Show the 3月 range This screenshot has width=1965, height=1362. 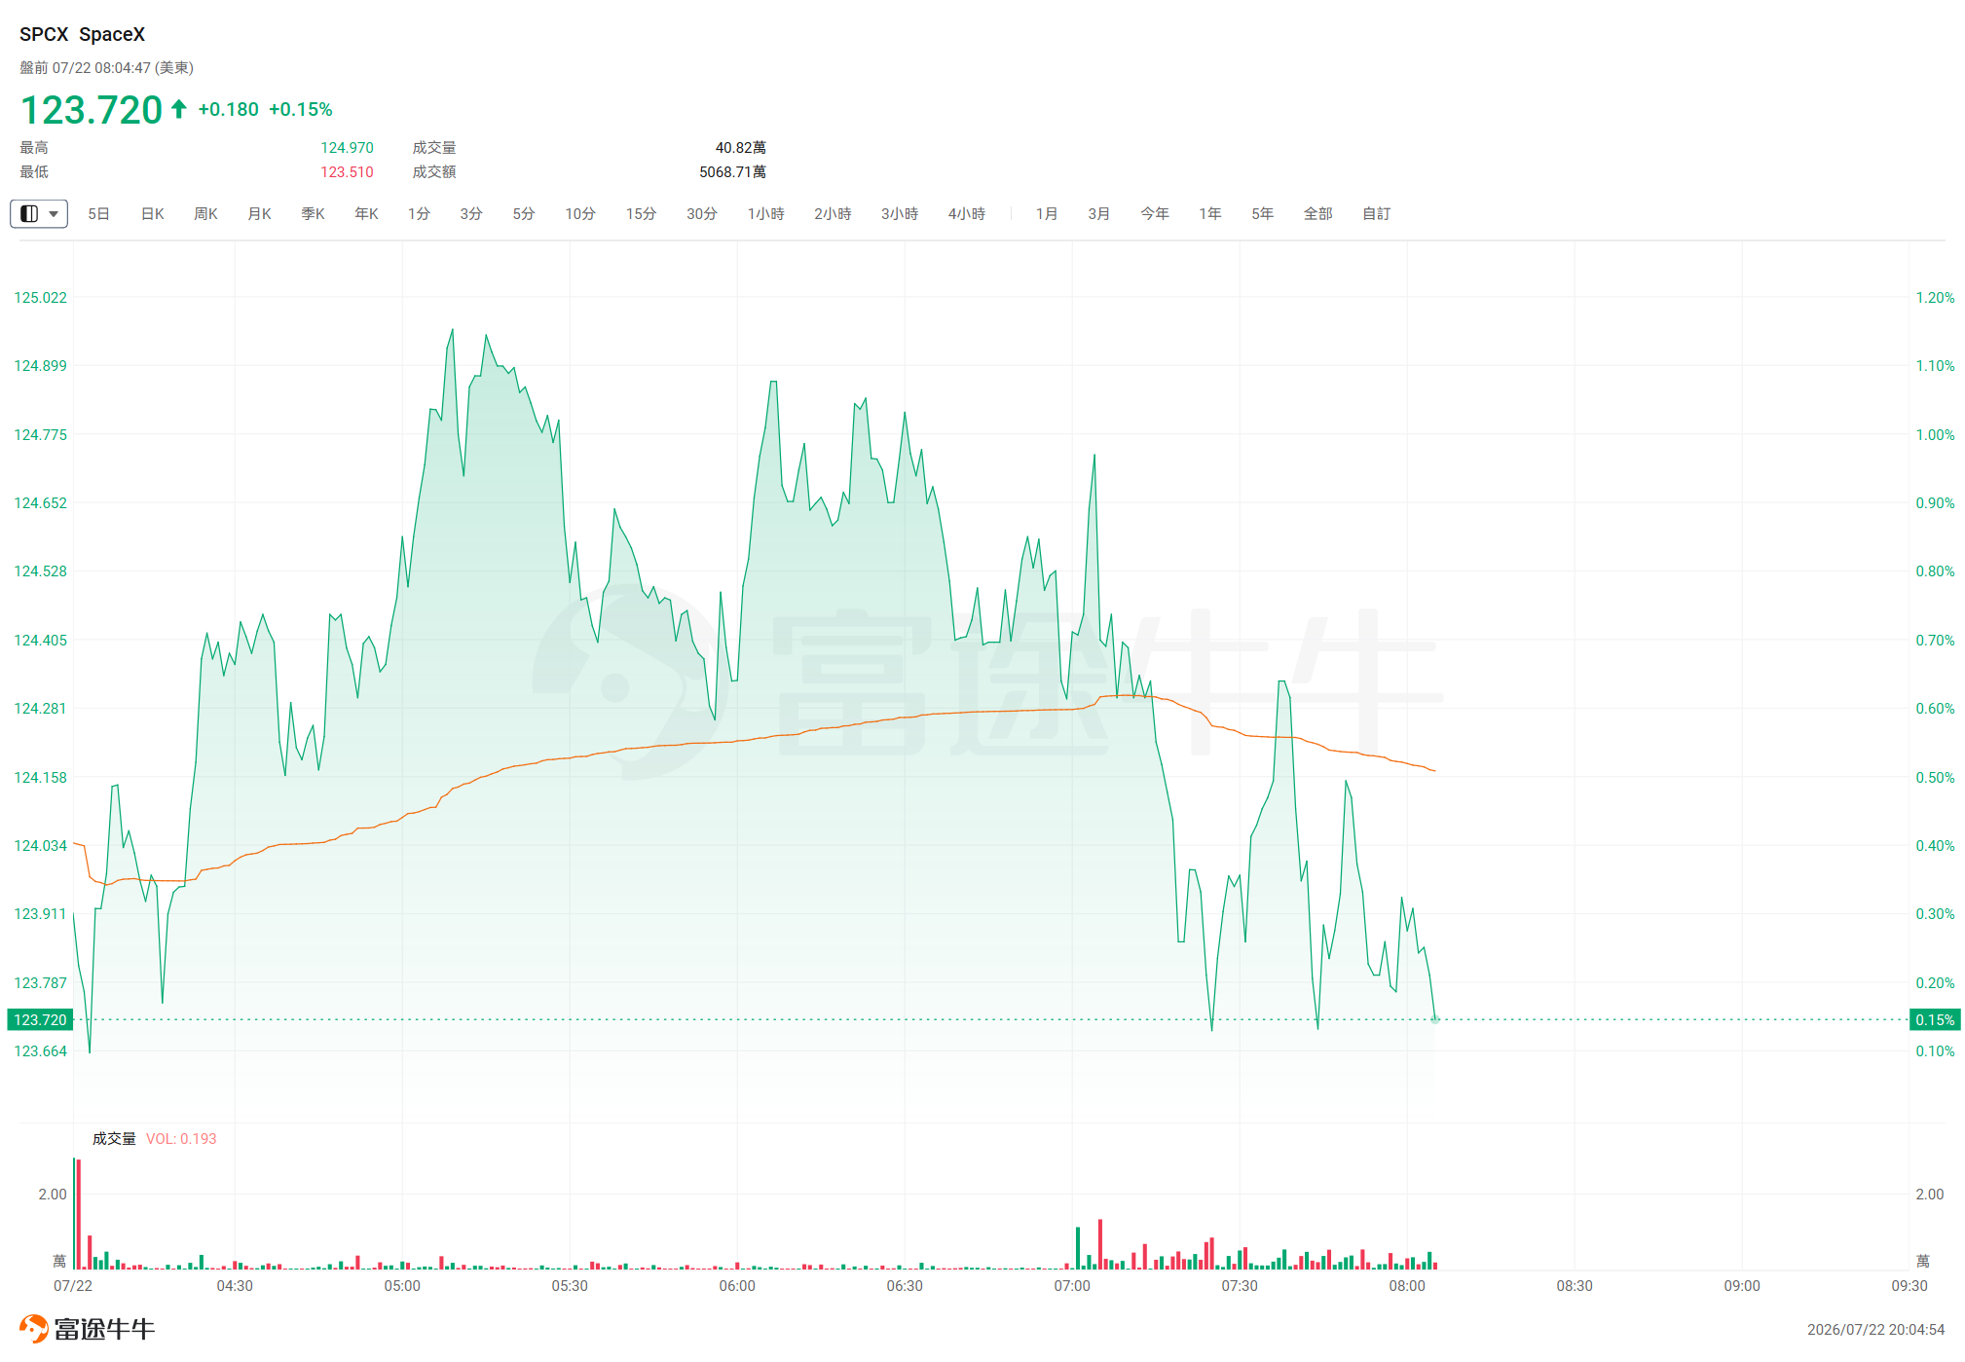(1099, 214)
